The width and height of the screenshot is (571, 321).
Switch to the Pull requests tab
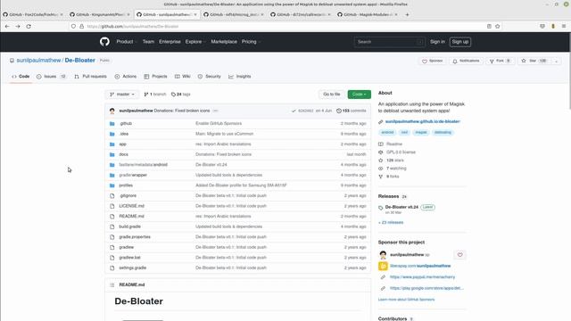coord(90,77)
